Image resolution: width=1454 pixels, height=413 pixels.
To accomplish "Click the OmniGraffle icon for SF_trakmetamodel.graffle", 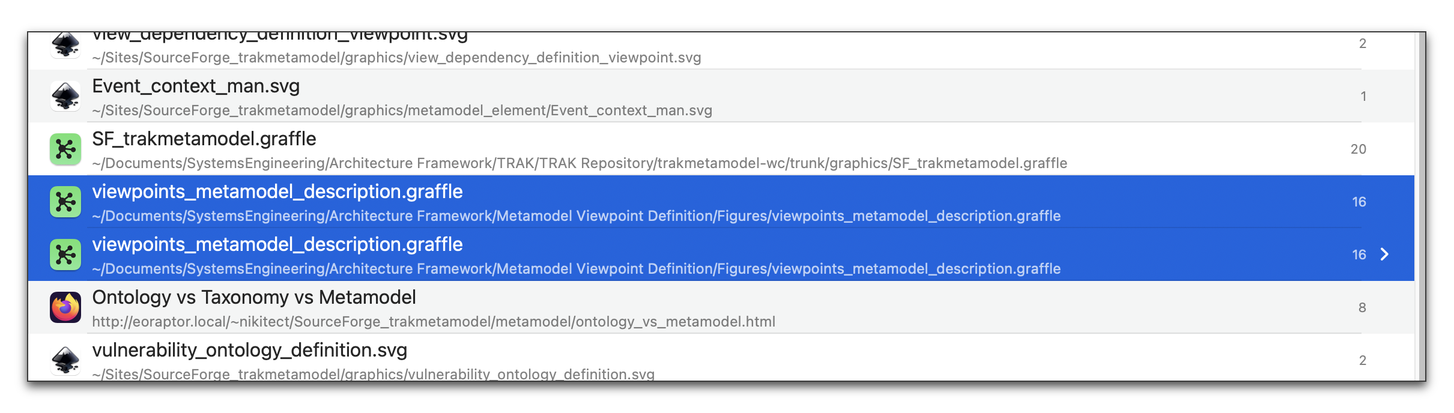I will [65, 149].
